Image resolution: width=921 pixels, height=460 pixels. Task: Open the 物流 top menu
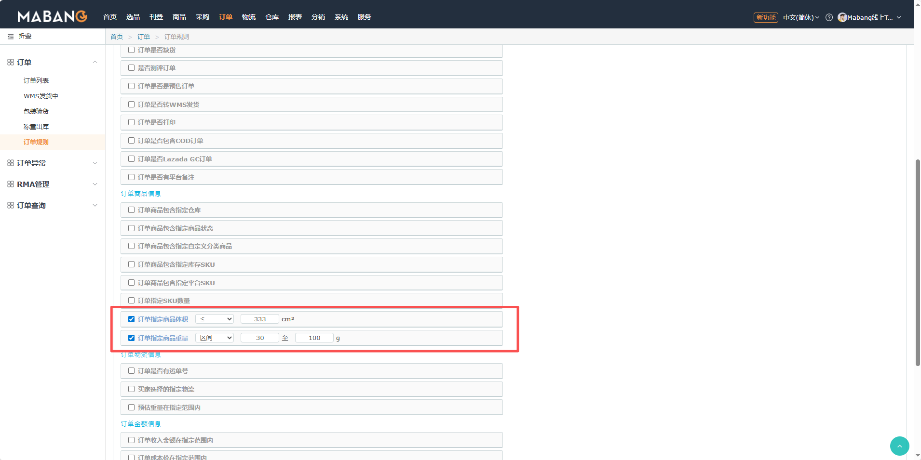pyautogui.click(x=249, y=17)
